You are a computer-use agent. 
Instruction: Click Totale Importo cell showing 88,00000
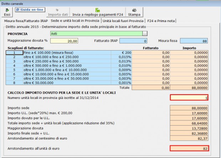189,88
